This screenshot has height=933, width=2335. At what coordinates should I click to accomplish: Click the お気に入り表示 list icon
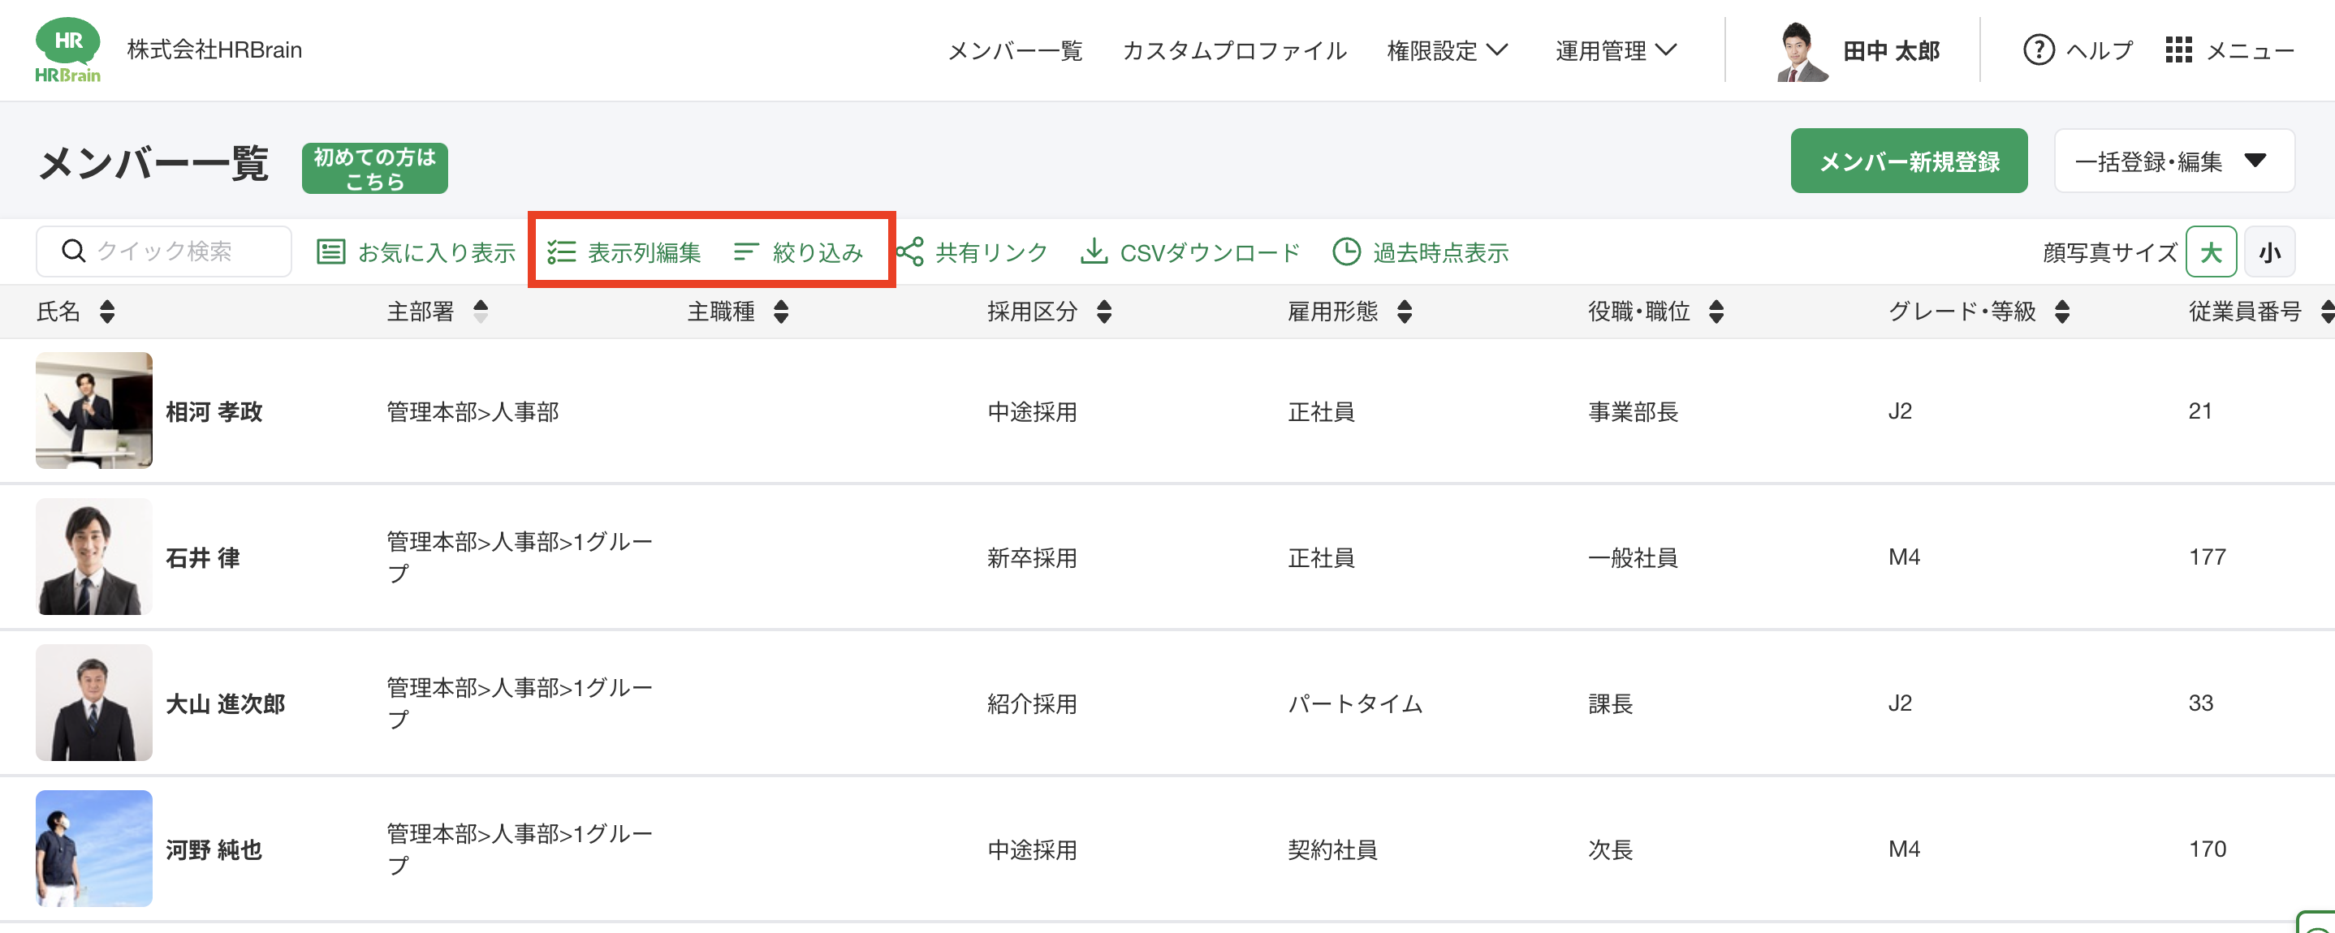pyautogui.click(x=331, y=252)
